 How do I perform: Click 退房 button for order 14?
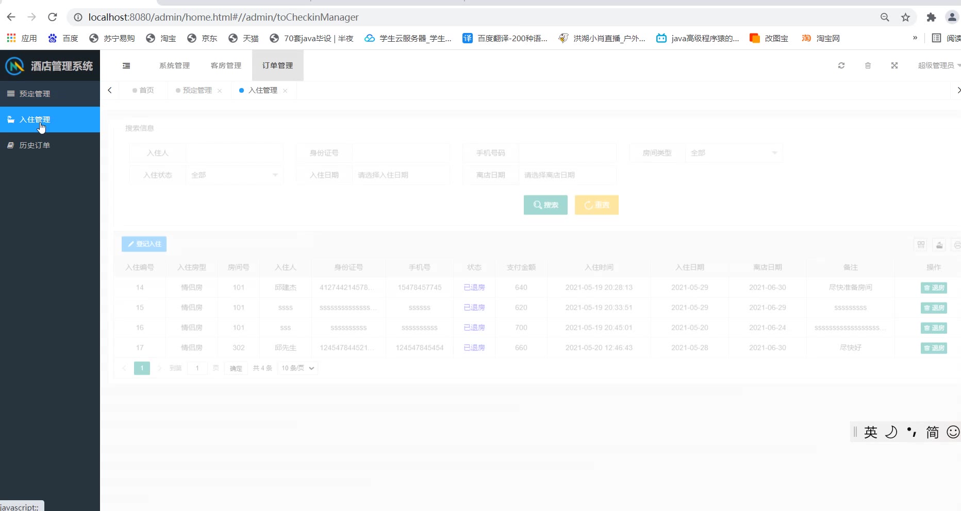[934, 288]
